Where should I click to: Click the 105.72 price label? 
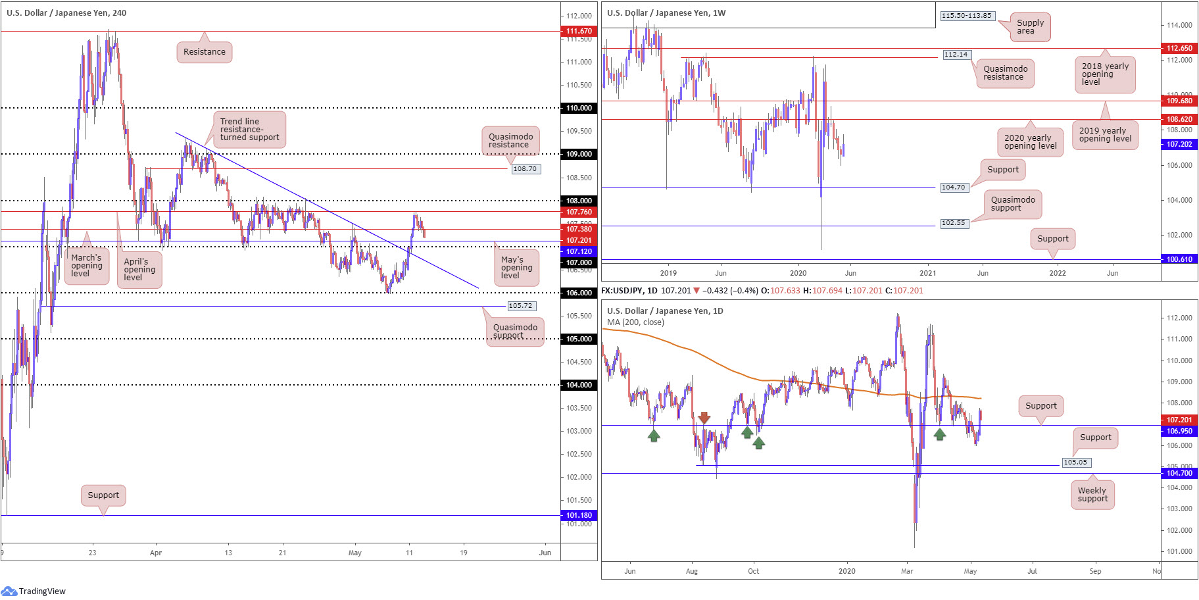coord(521,306)
